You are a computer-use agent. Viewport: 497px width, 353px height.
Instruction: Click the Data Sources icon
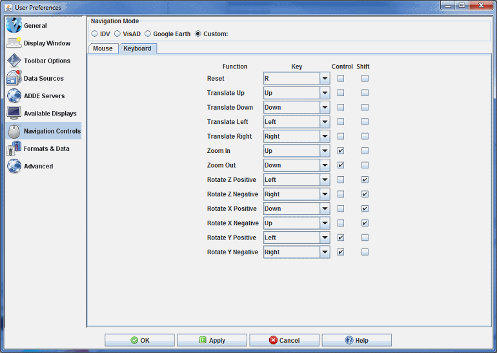(x=14, y=78)
